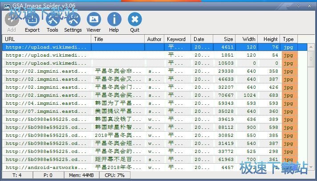Select title 平昌冬奥会门...
Viewport: 317px width, 181px height.
(118, 87)
